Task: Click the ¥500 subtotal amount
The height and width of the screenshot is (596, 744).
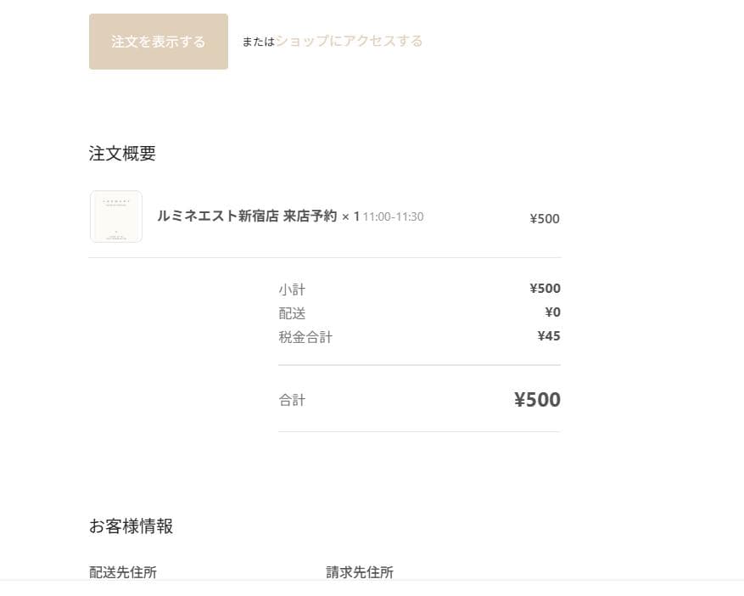Action: [x=545, y=289]
